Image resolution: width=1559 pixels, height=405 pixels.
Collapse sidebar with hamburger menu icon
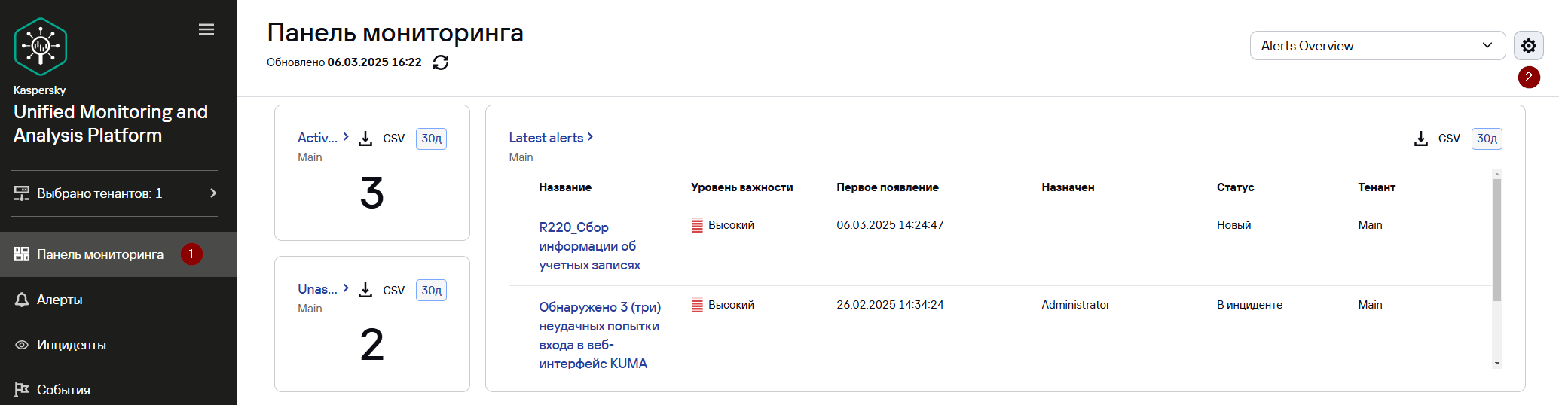[206, 29]
